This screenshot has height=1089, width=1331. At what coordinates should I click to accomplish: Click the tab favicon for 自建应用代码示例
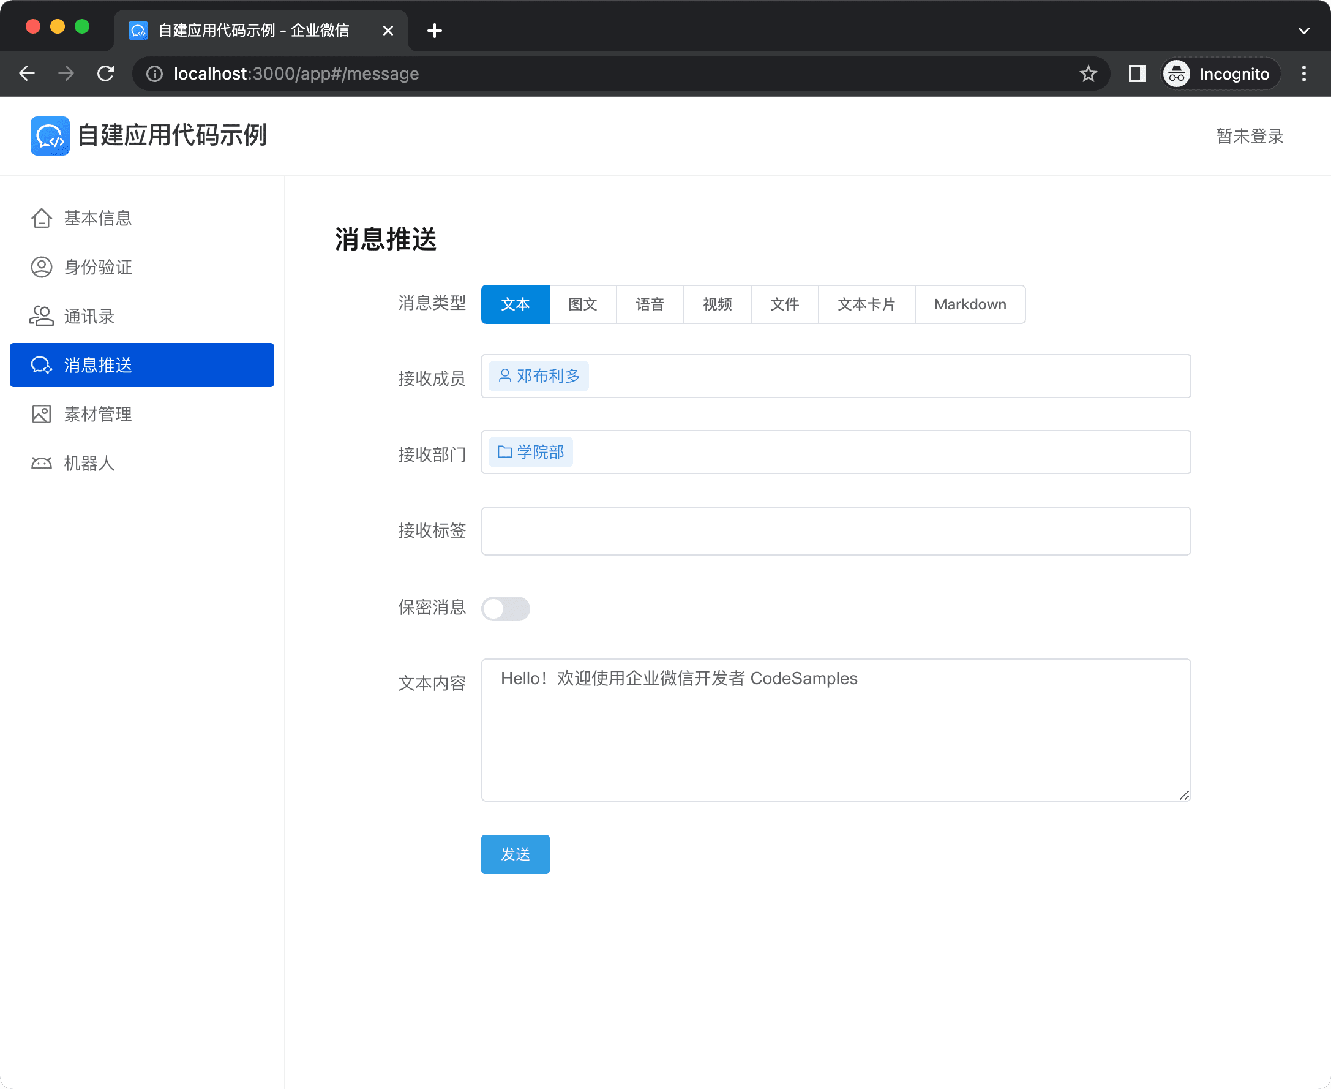point(138,30)
